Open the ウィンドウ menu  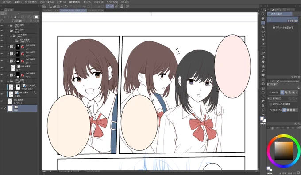(x=112, y=2)
